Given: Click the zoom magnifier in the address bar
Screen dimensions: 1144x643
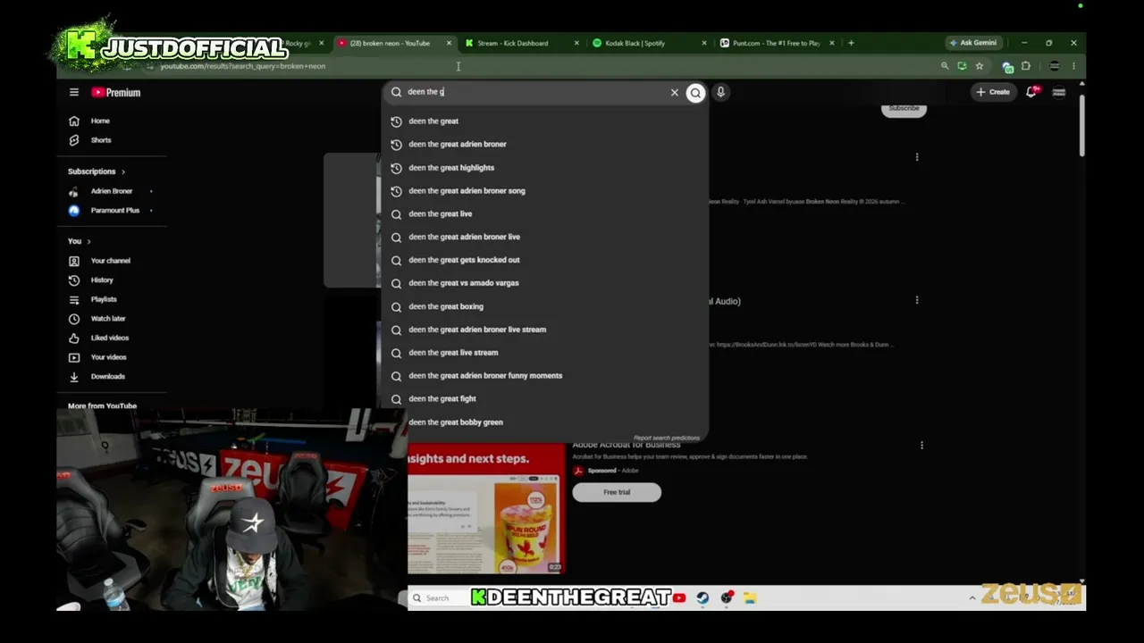Looking at the screenshot, I should click(945, 66).
